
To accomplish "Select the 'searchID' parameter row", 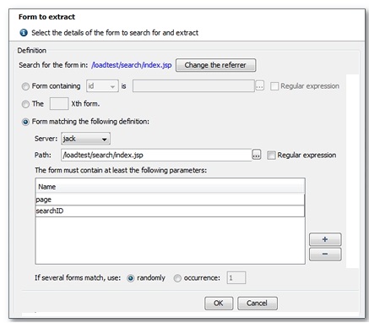I will click(x=170, y=211).
